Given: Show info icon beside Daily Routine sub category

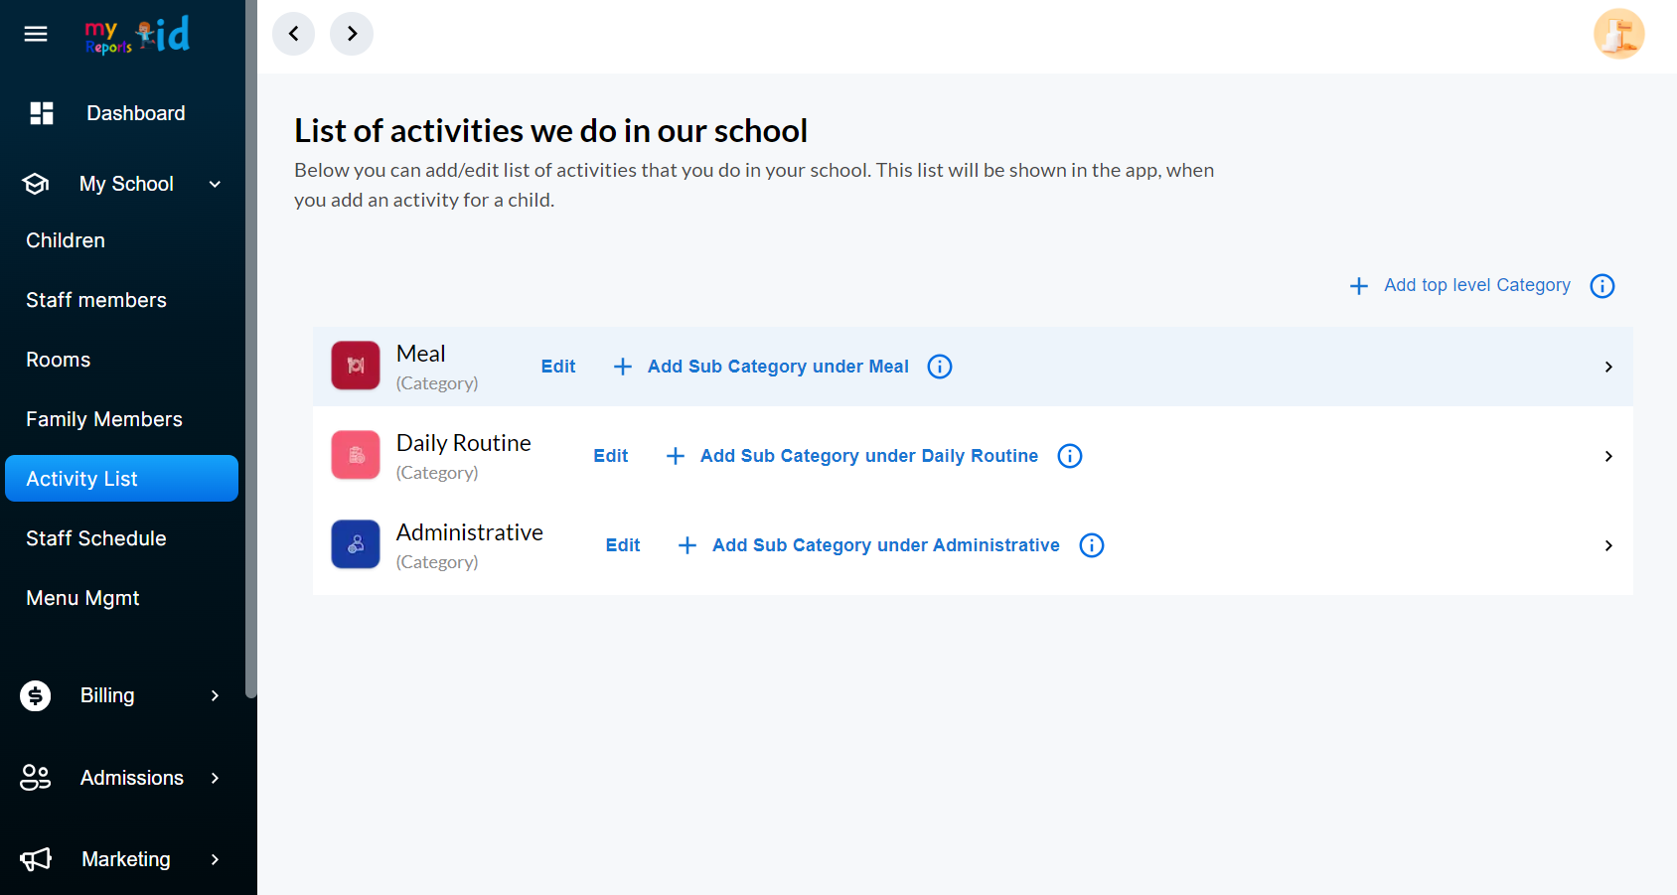Looking at the screenshot, I should click(x=1070, y=456).
